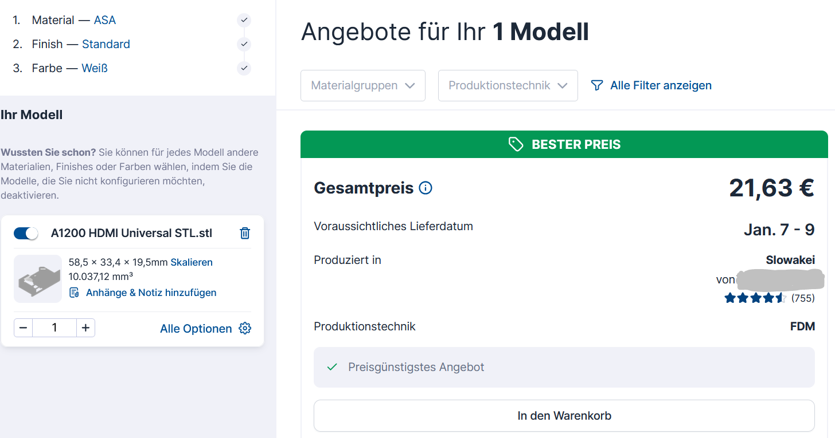Image resolution: width=835 pixels, height=438 pixels.
Task: Click the gear icon beside Alle Optionen
Action: pos(245,328)
